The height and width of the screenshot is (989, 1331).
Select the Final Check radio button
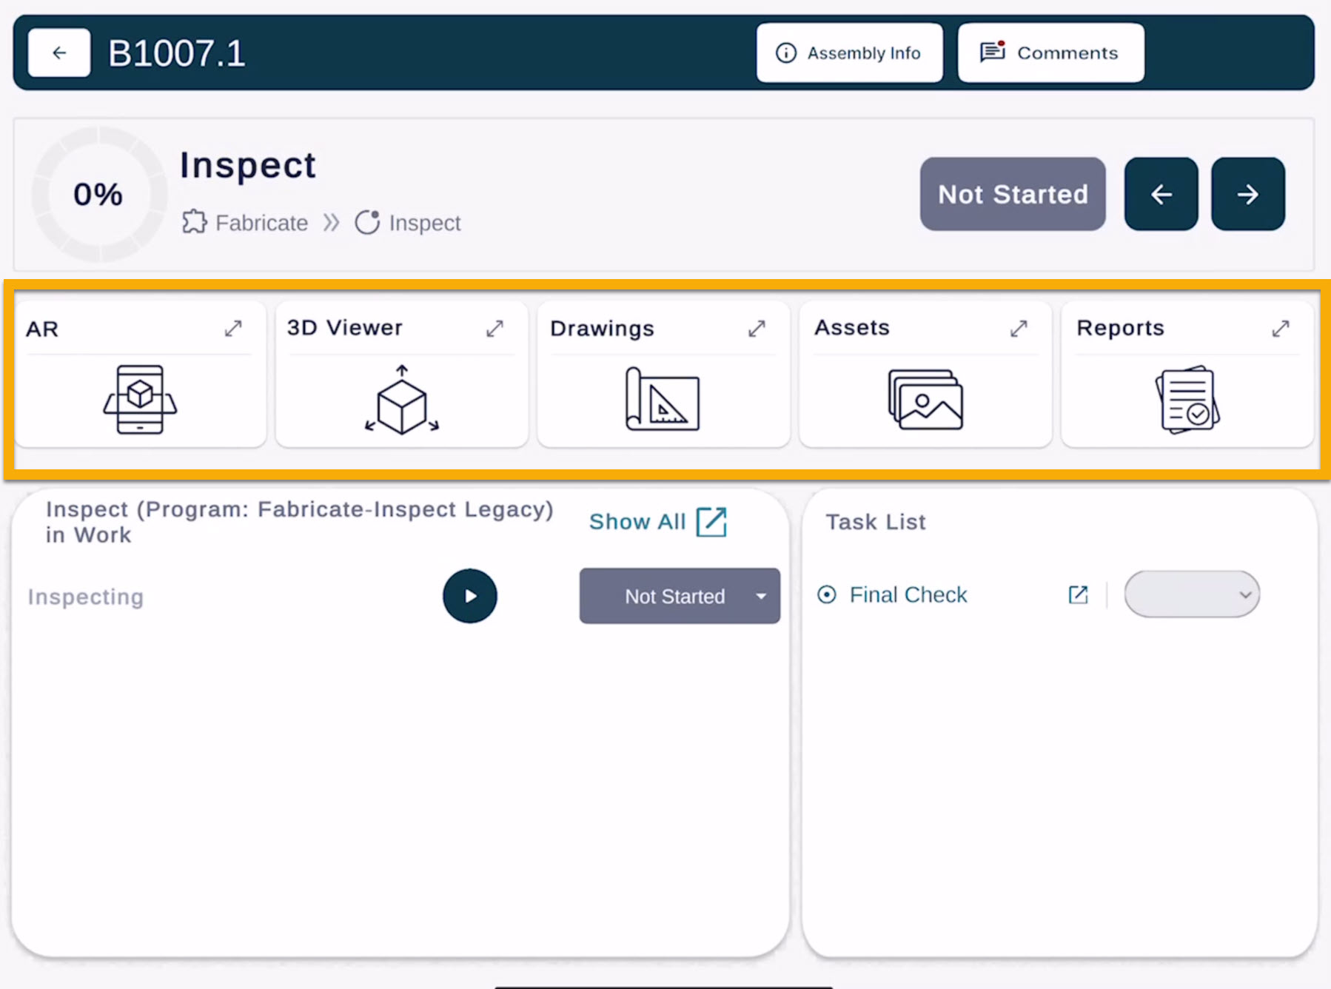pos(827,594)
